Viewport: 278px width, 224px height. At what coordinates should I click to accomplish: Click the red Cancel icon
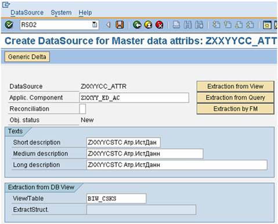[160, 25]
